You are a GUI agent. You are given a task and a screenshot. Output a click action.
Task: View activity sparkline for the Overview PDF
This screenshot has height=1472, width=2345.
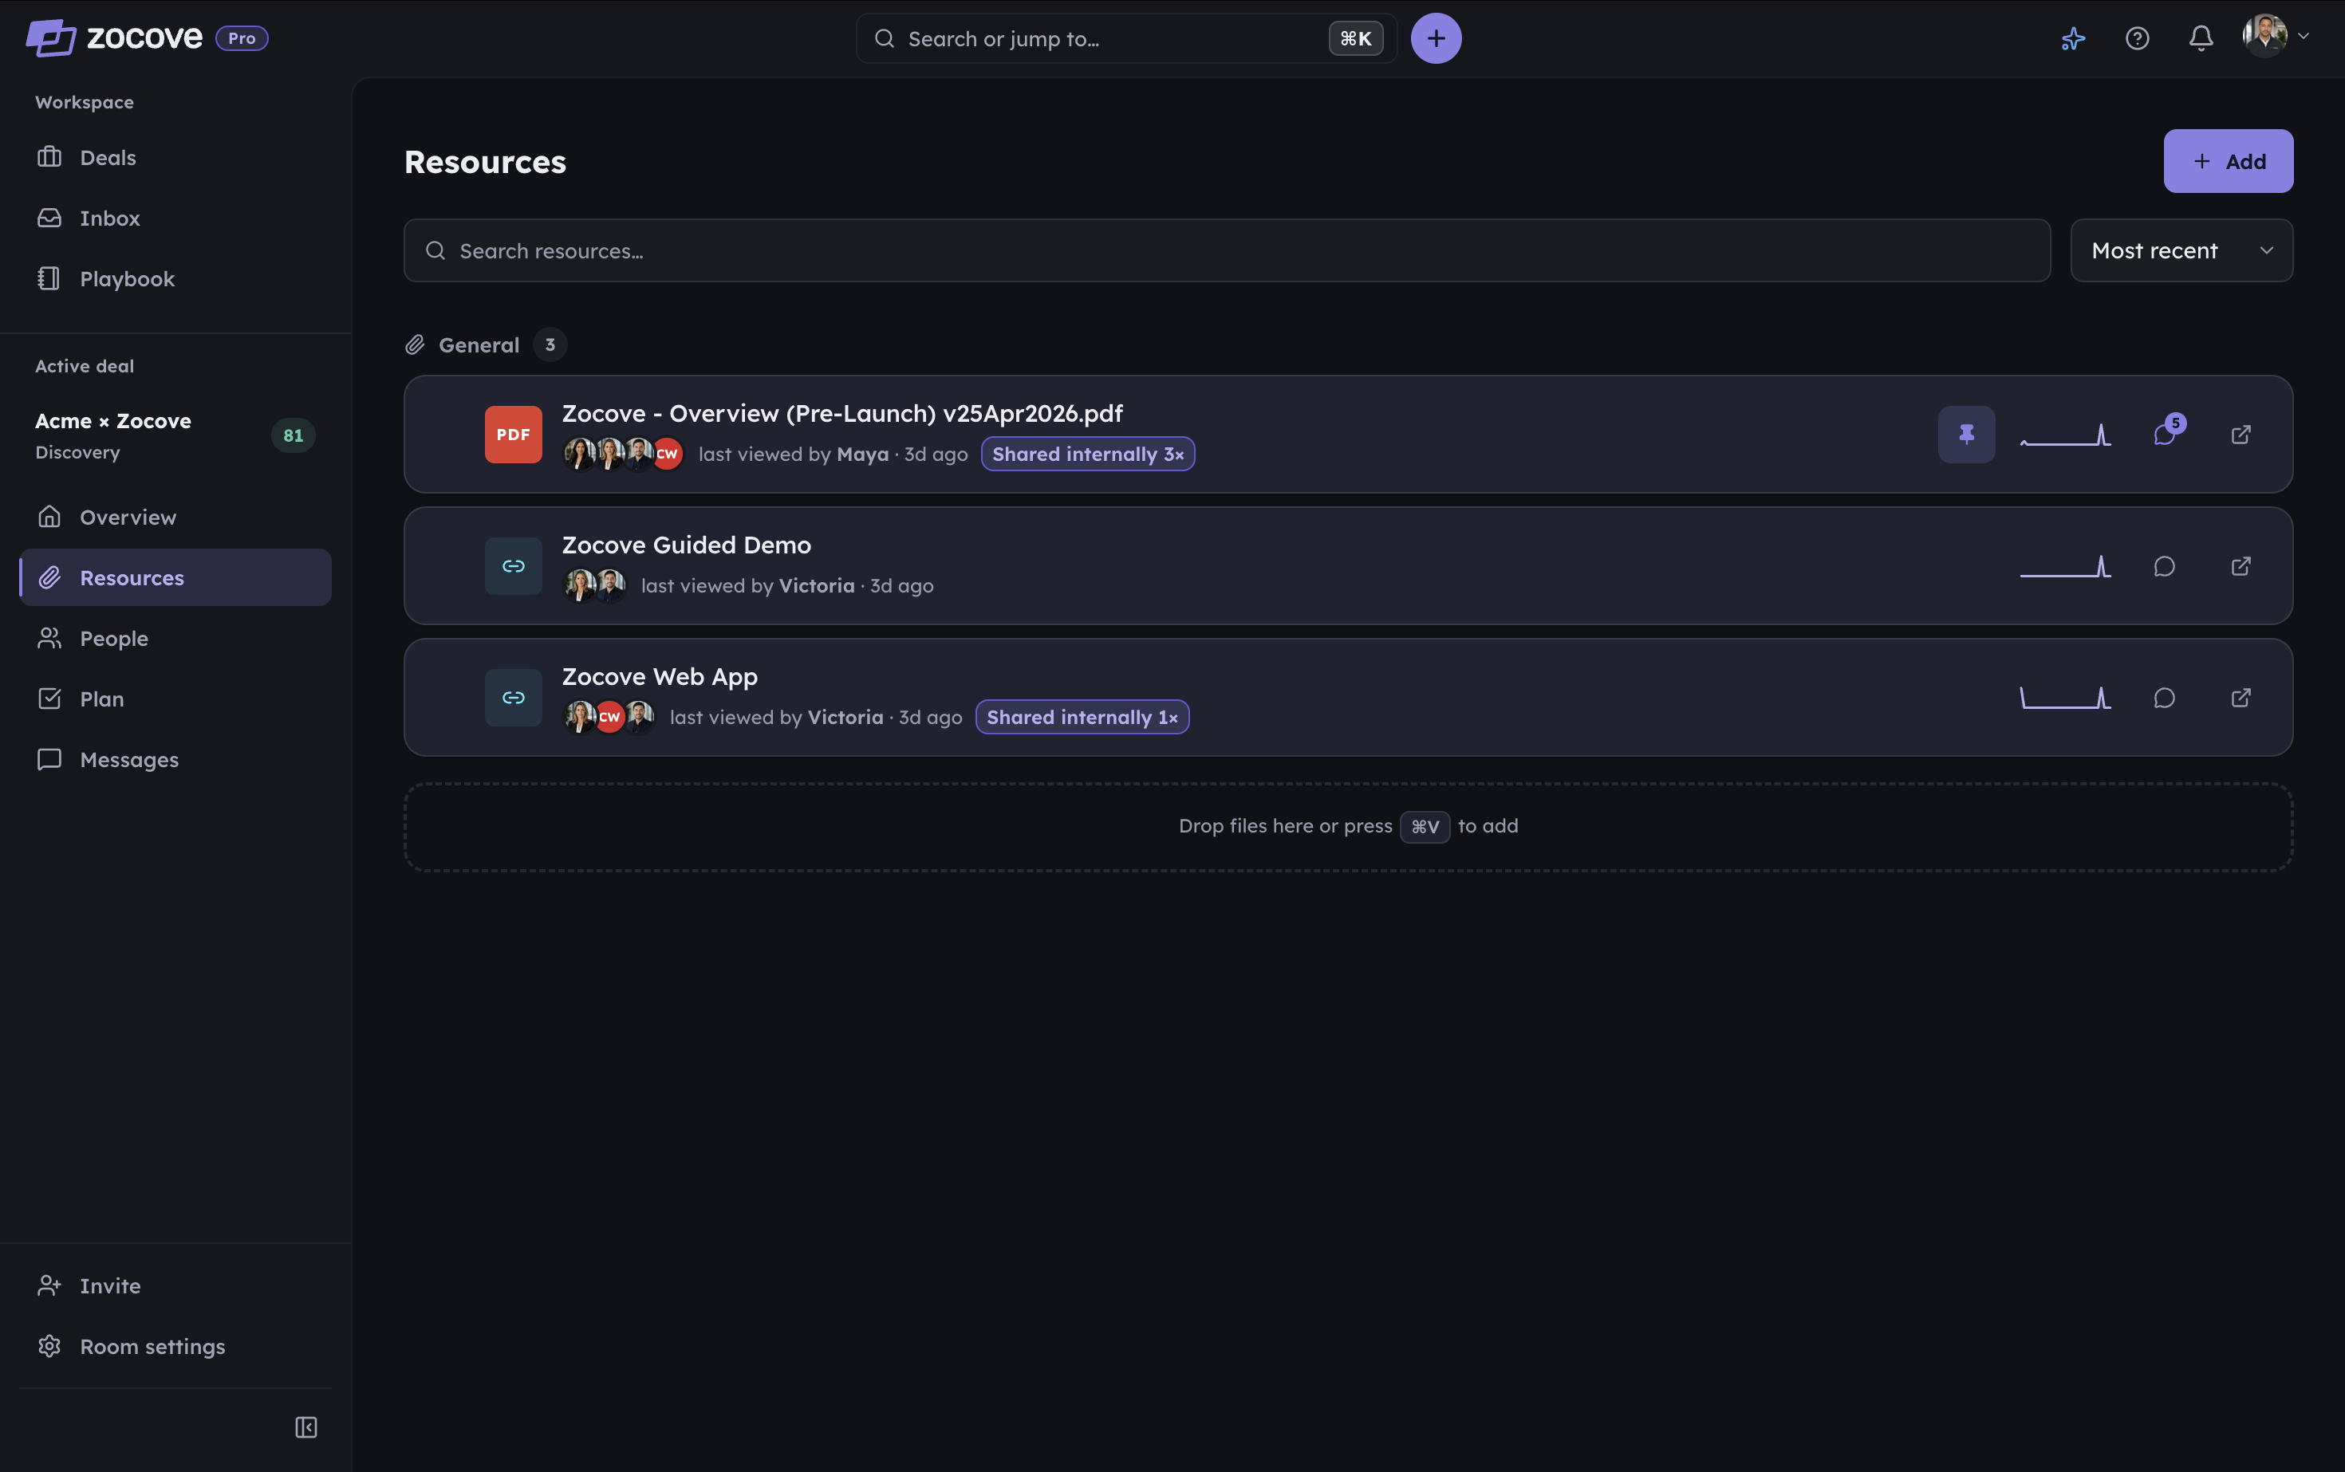pyautogui.click(x=2066, y=435)
